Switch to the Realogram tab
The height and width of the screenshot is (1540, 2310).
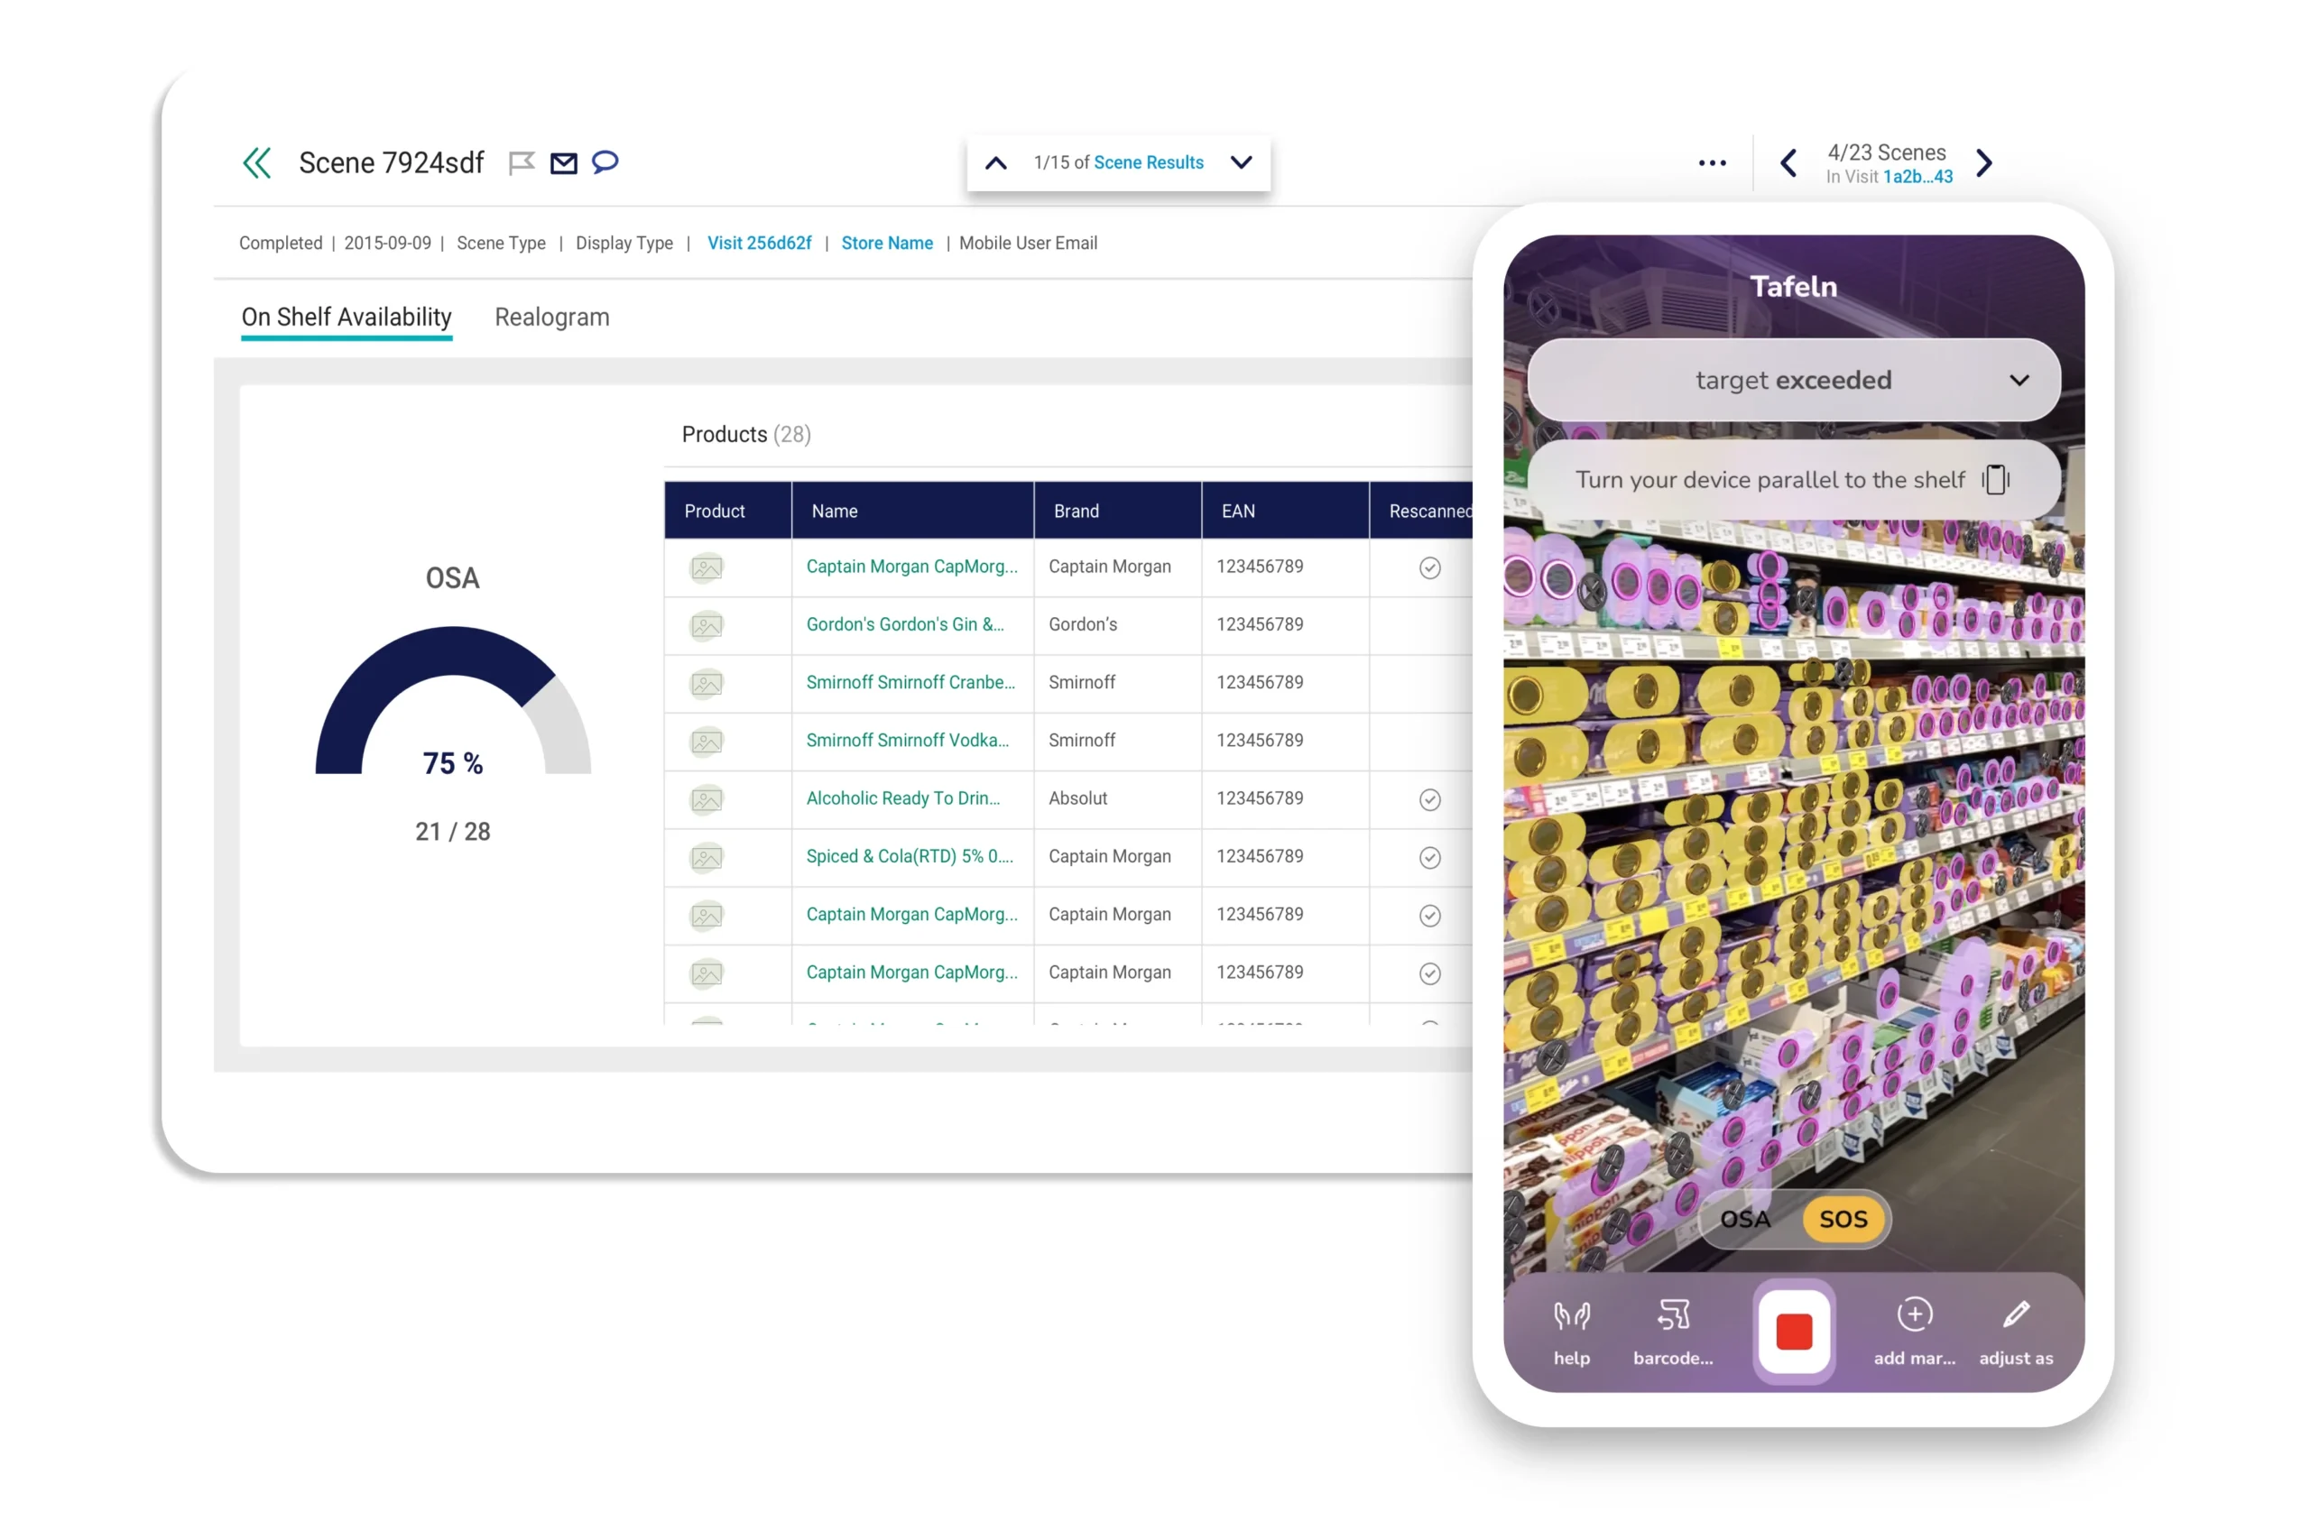(552, 318)
